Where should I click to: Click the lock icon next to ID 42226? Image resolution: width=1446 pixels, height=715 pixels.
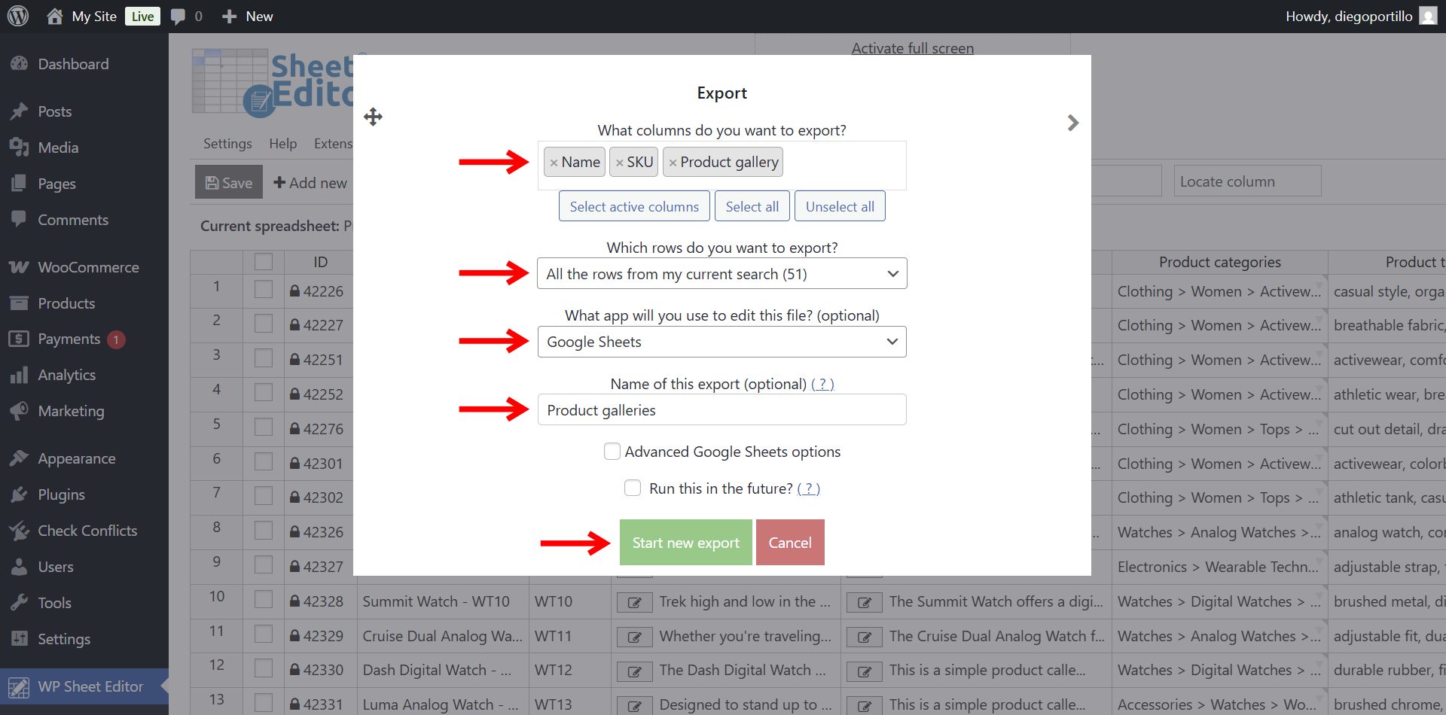click(294, 291)
